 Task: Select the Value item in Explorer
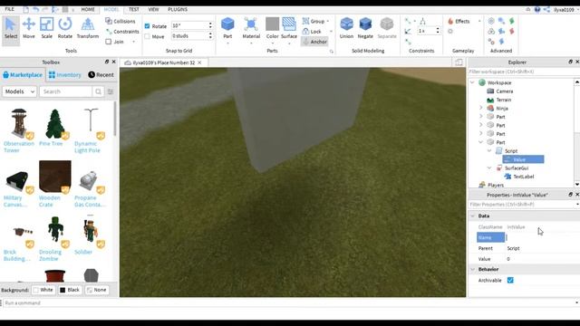tap(523, 159)
